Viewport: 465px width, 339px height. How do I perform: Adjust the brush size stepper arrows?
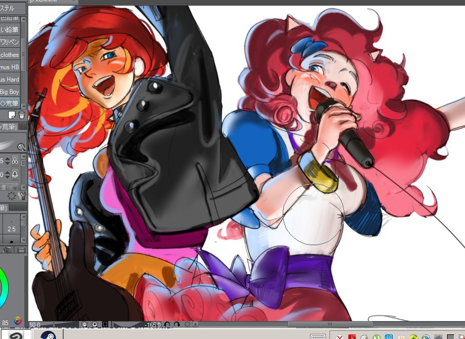coord(7,161)
